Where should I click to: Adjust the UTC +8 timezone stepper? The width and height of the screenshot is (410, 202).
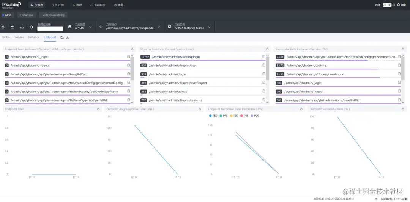[x=406, y=199]
